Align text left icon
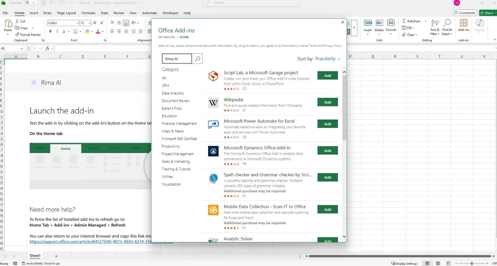The width and height of the screenshot is (497, 266). [112, 31]
